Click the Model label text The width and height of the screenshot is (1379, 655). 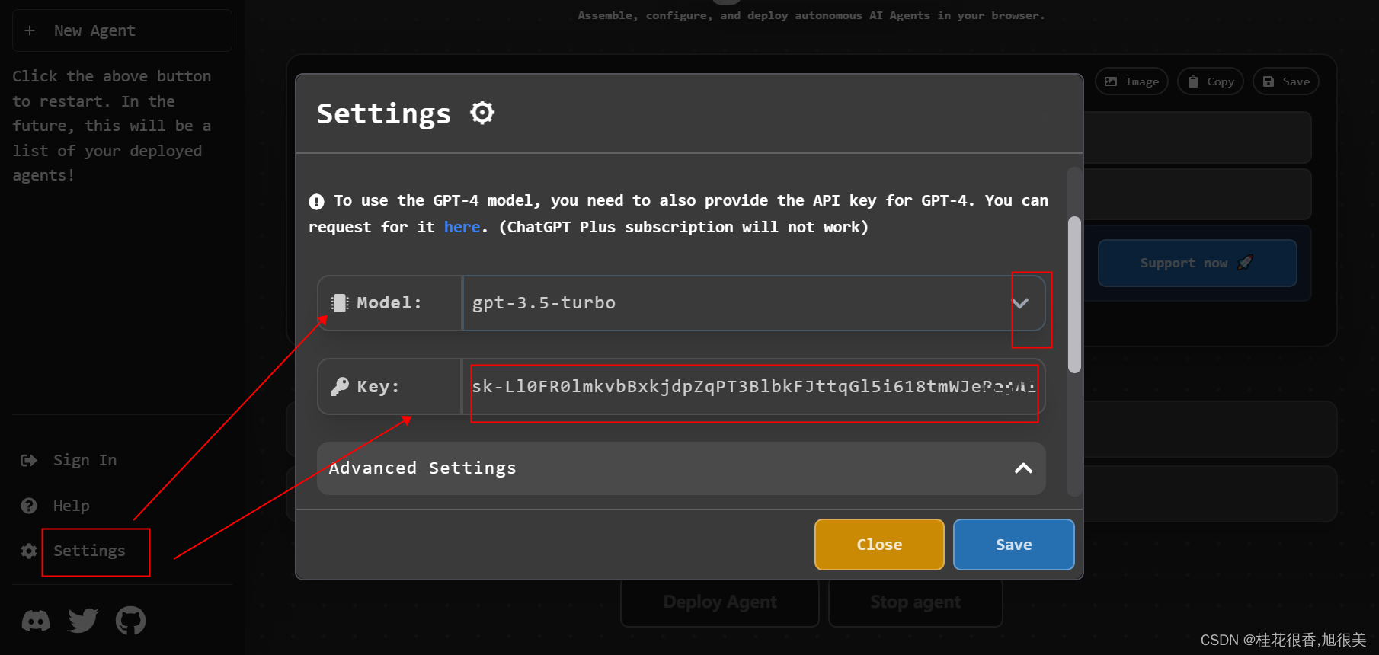coord(389,303)
